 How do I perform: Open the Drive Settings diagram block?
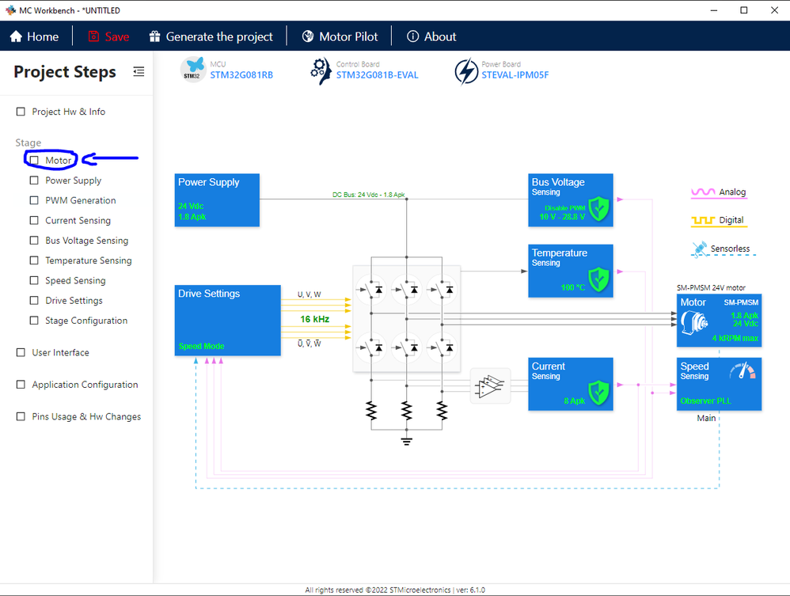click(x=228, y=321)
